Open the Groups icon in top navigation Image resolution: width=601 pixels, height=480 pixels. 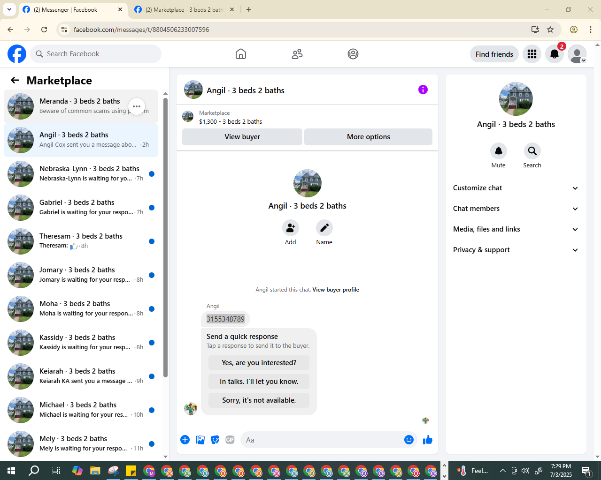click(353, 54)
